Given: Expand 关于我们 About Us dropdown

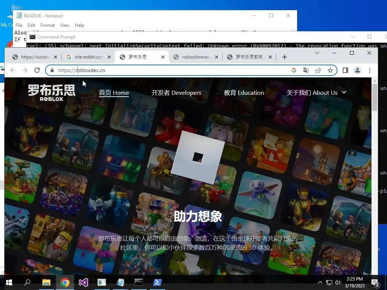Looking at the screenshot, I should click(316, 93).
